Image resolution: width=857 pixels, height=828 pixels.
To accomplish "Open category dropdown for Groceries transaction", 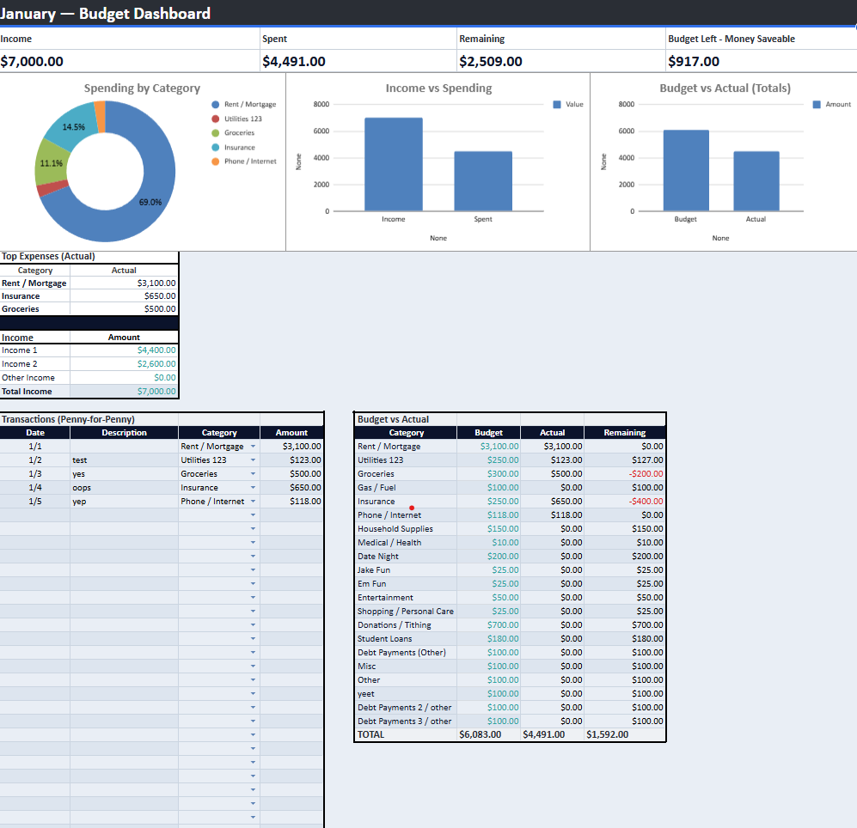I will (x=253, y=473).
